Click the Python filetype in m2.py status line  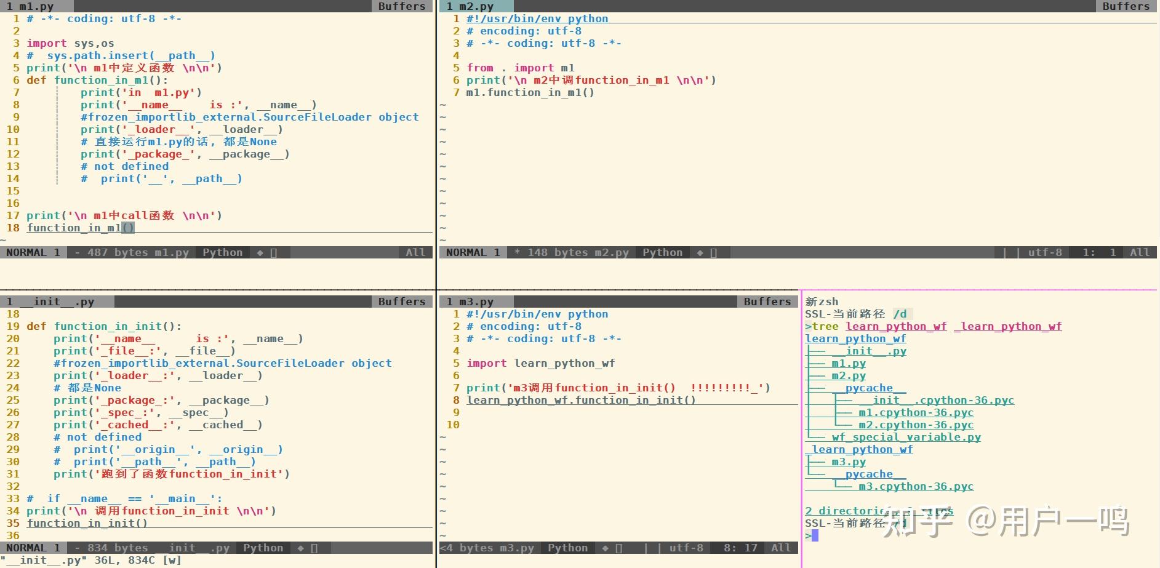pyautogui.click(x=663, y=252)
